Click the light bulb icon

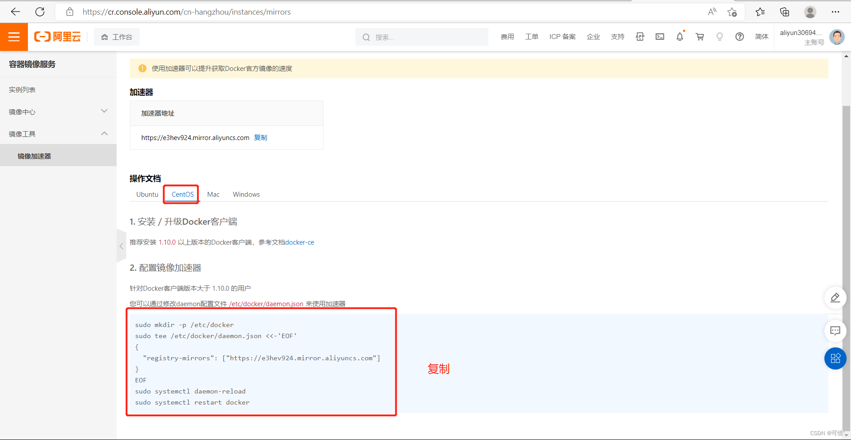[720, 37]
